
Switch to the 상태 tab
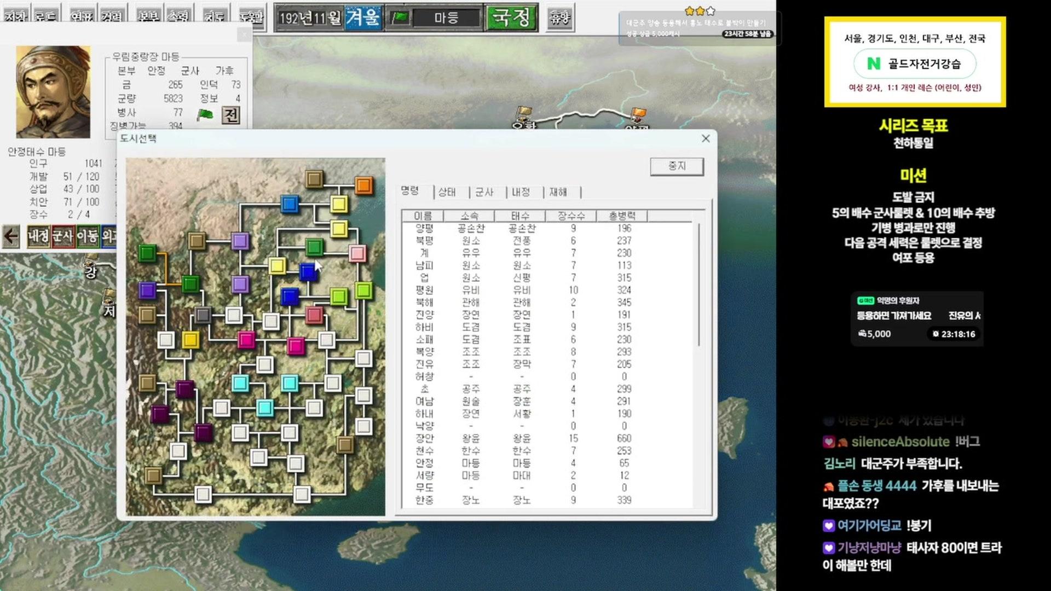[447, 192]
